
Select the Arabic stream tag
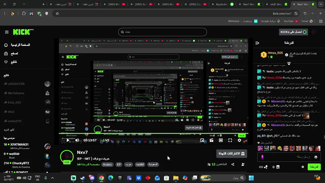[x=107, y=164]
